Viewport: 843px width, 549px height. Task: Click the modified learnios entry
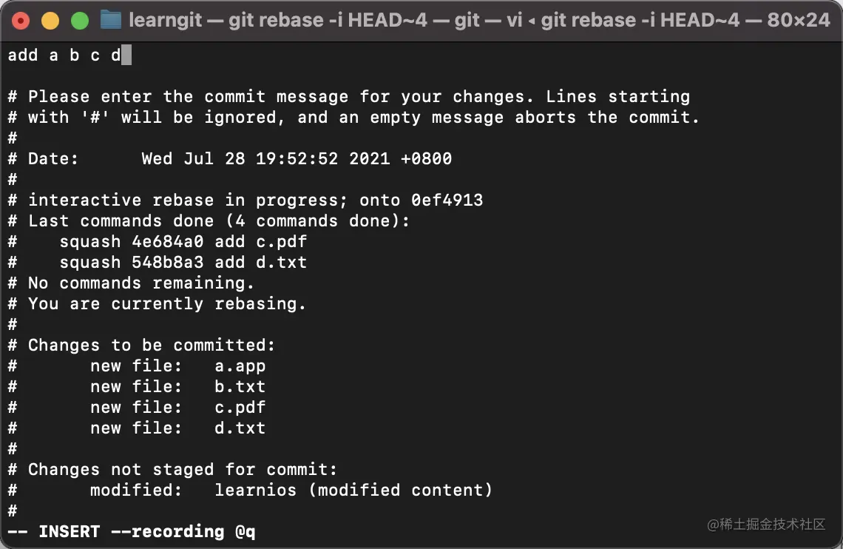291,491
